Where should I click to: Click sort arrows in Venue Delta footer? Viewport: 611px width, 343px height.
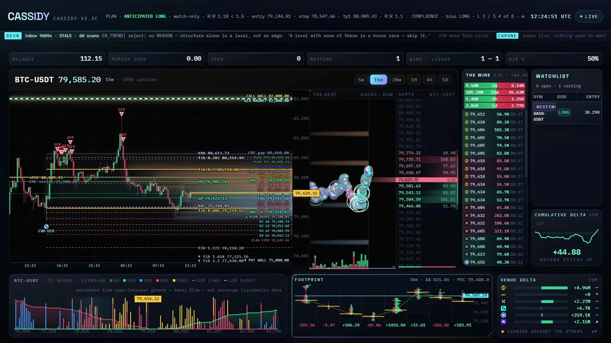click(594, 331)
